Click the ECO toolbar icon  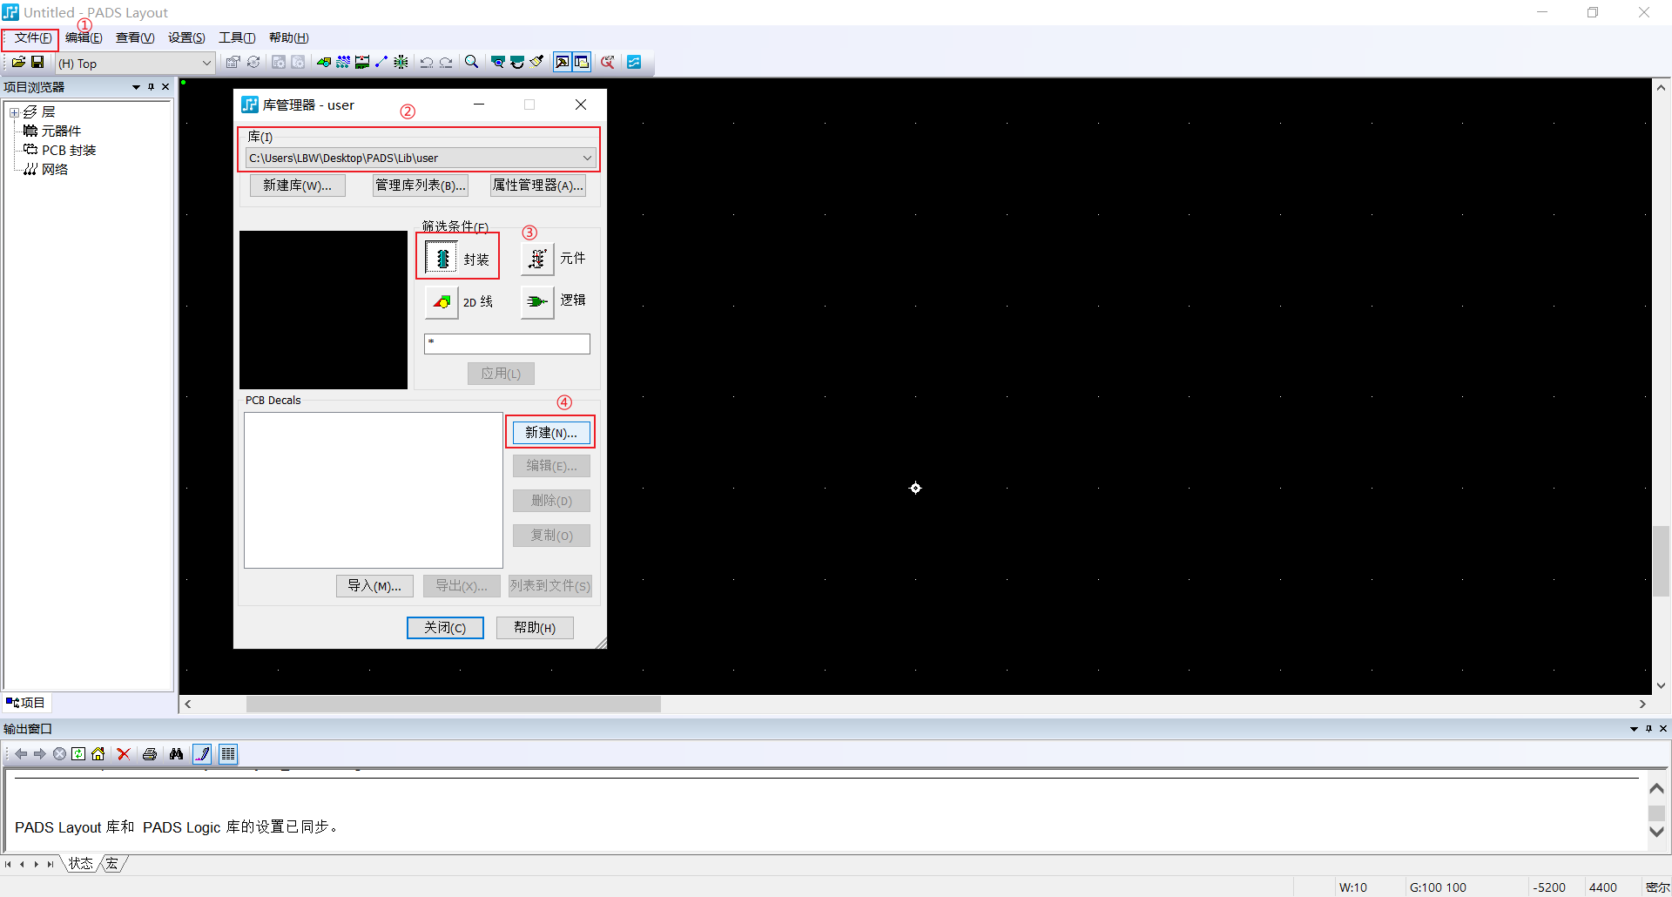tap(381, 62)
